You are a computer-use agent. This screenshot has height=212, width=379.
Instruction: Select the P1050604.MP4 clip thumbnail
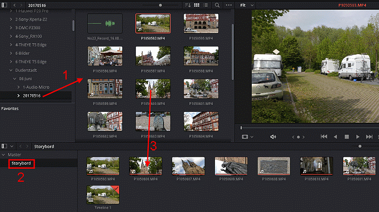coord(201,121)
